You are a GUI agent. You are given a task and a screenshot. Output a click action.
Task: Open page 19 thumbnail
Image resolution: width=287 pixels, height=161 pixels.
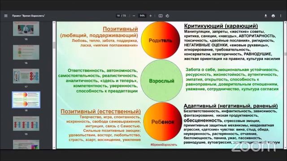tap(26, 123)
